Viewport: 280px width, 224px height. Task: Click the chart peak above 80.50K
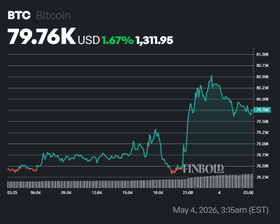211,75
